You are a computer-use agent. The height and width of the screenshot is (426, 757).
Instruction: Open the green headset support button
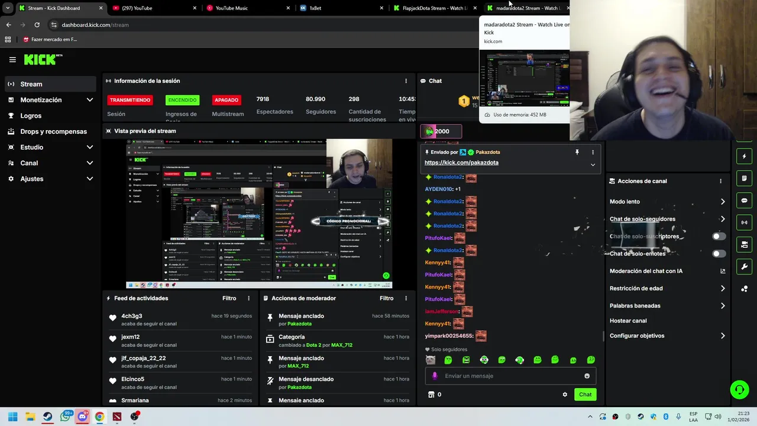coord(739,389)
